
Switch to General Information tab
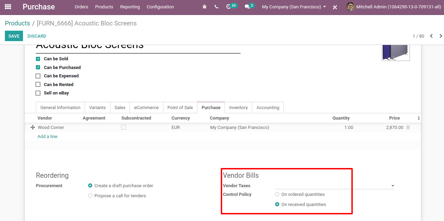pyautogui.click(x=60, y=108)
